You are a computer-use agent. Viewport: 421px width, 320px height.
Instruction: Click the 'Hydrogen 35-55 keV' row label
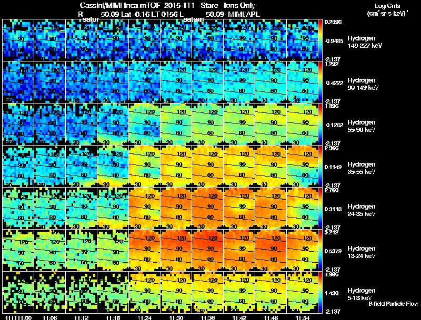[362, 168]
